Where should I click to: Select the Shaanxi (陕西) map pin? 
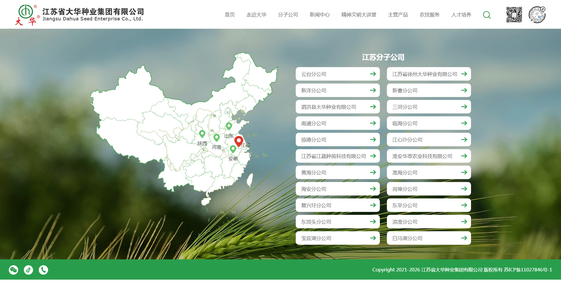(202, 134)
